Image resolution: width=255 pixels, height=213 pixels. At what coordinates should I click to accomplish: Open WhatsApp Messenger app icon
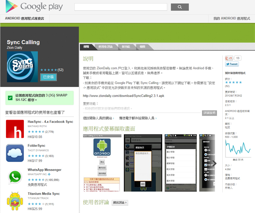click(15, 177)
